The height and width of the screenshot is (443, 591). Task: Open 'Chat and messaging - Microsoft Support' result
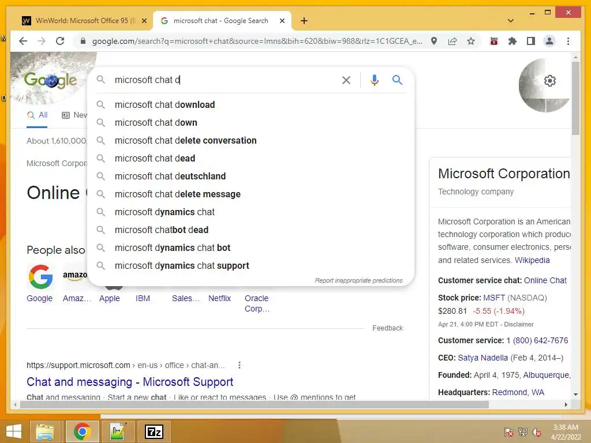pos(130,382)
